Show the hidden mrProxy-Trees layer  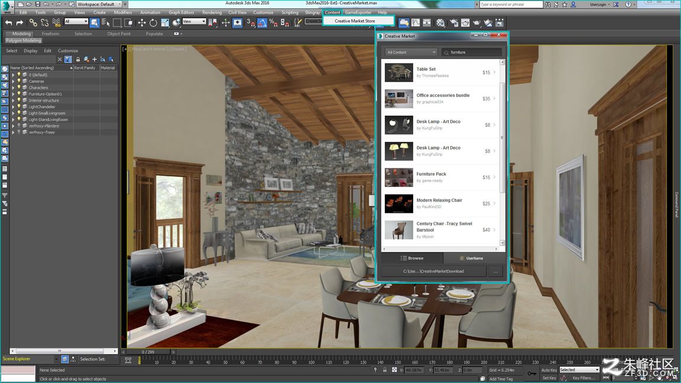coord(19,132)
